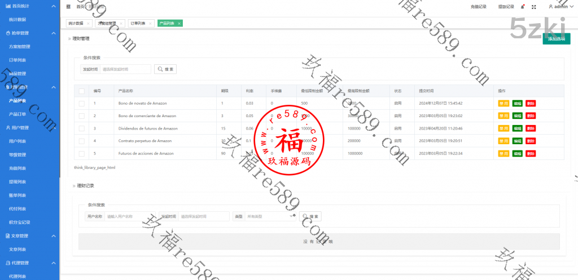The height and width of the screenshot is (280, 578).
Task: Click 禁用 on the first product row
Action: (503, 104)
